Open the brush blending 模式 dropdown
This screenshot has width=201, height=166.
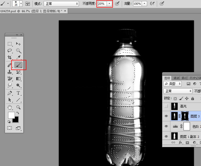tap(61, 4)
